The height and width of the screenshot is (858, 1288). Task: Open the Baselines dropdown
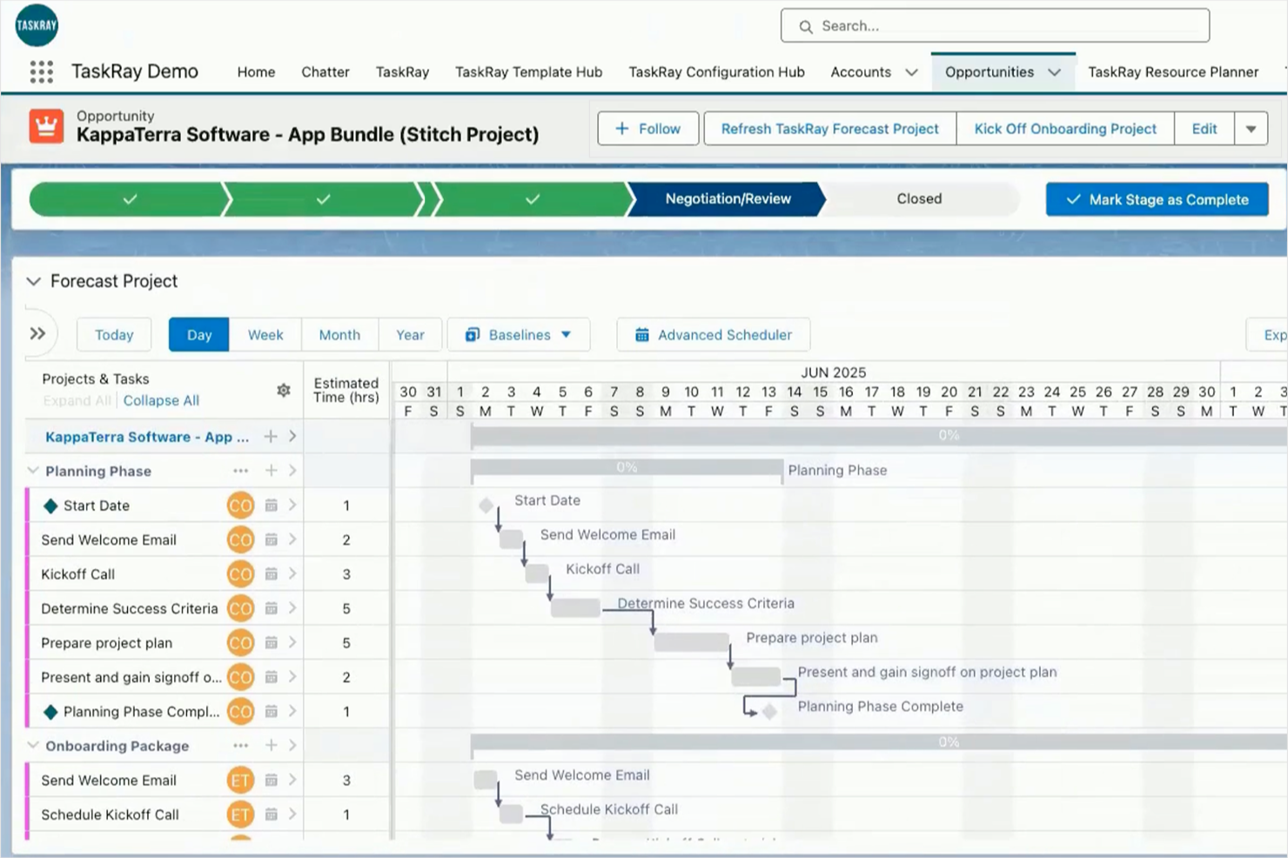519,335
